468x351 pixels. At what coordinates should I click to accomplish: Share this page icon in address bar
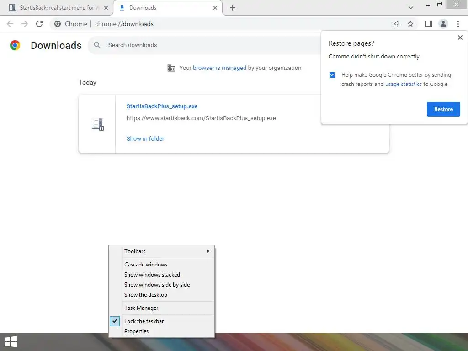(x=396, y=24)
